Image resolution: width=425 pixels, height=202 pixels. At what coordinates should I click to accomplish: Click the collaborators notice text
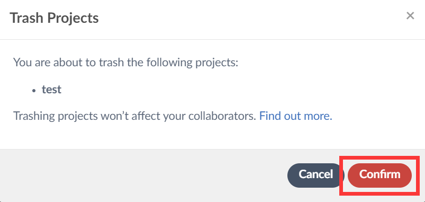(135, 116)
